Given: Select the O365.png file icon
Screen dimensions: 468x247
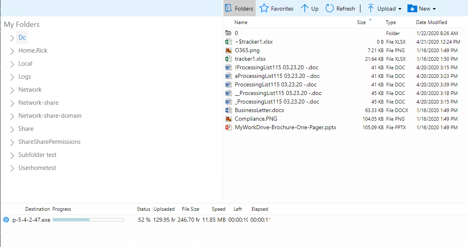Looking at the screenshot, I should point(229,51).
